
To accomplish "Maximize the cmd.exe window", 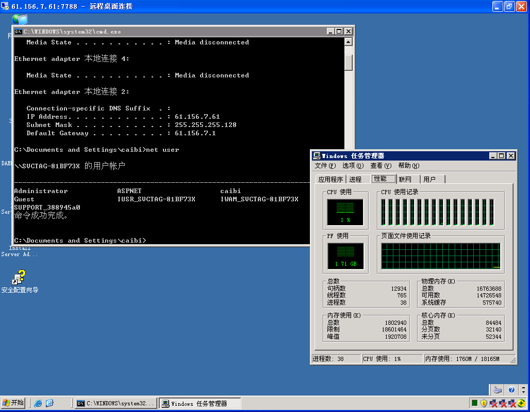I will click(x=339, y=31).
